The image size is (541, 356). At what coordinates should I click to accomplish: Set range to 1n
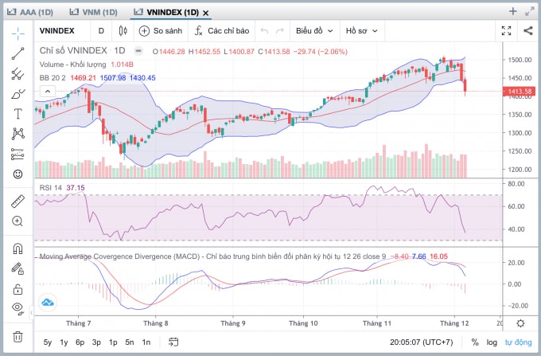pyautogui.click(x=146, y=342)
